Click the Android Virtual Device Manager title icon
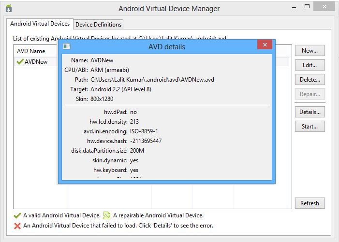The width and height of the screenshot is (339, 242). click(9, 9)
